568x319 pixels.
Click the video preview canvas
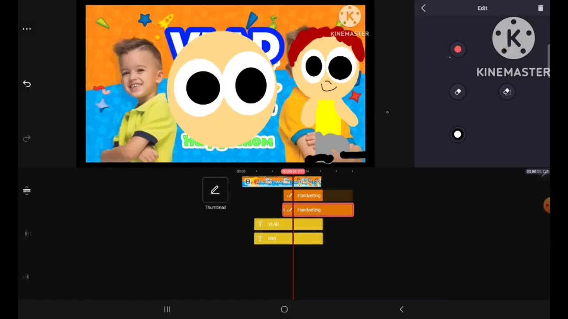pos(225,84)
